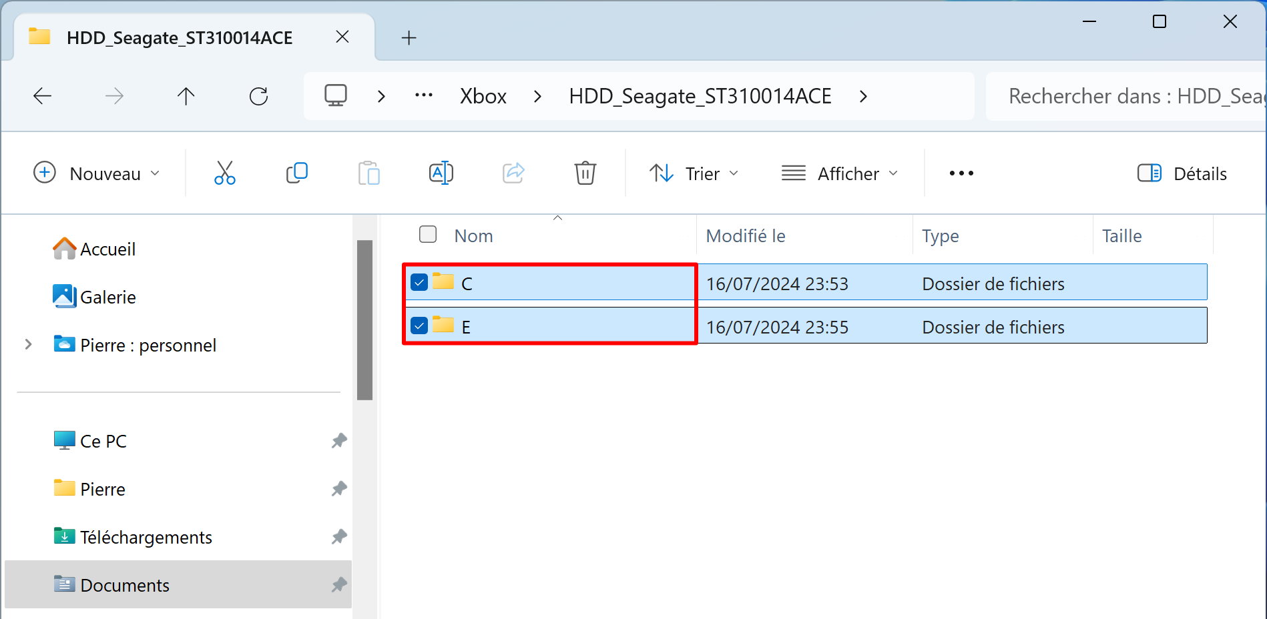
Task: Open a new tab with plus button
Action: pyautogui.click(x=409, y=38)
